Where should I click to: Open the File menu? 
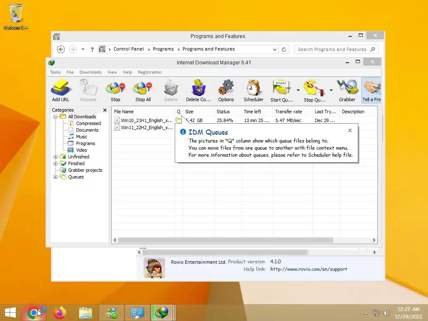coord(70,72)
